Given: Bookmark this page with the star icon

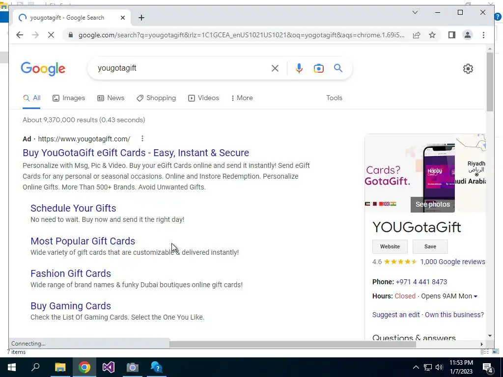Looking at the screenshot, I should [432, 35].
